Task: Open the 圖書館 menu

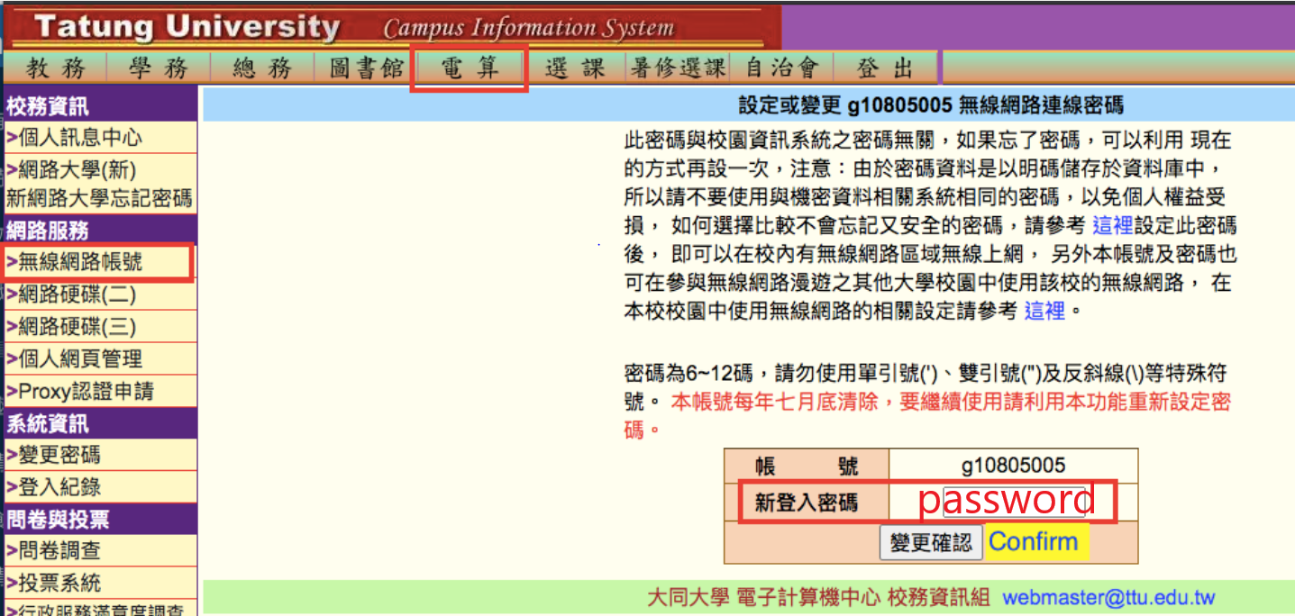Action: tap(366, 68)
